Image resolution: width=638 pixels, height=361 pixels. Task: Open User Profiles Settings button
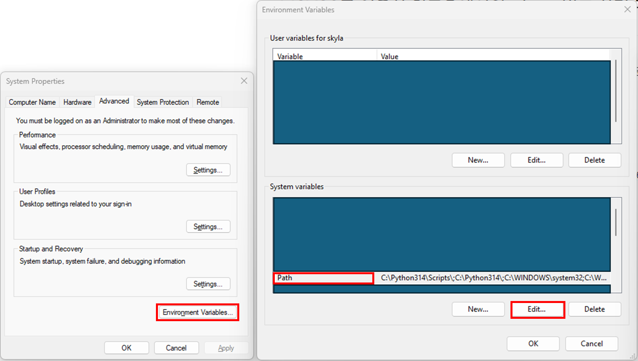(208, 227)
